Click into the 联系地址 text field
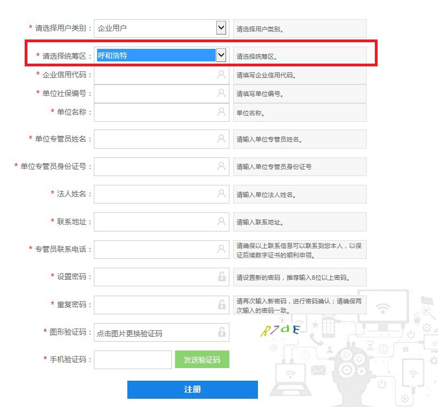This screenshot has height=407, width=438. [x=155, y=222]
